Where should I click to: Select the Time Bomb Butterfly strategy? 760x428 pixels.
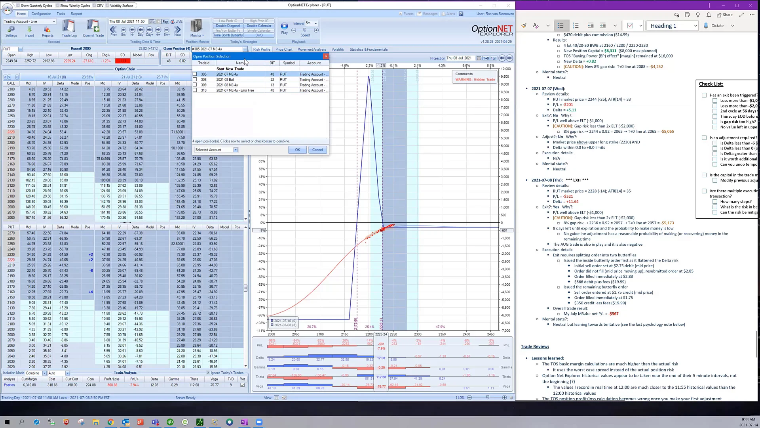click(228, 35)
